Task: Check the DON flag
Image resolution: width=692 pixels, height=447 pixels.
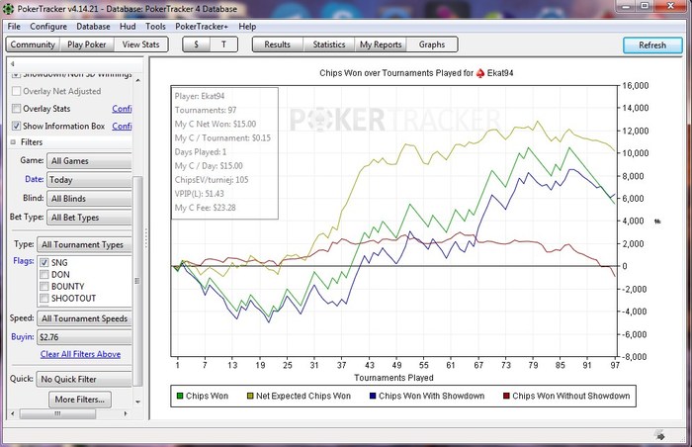Action: tap(44, 275)
